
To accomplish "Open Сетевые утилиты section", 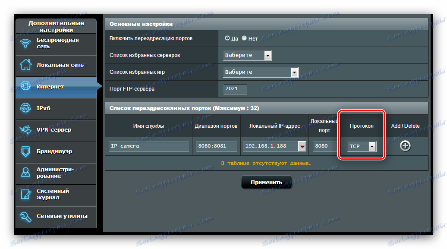I will (56, 217).
